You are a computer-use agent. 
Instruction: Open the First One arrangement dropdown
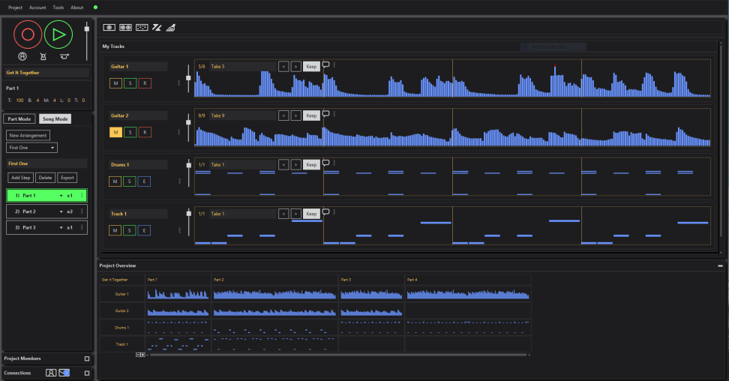pos(31,148)
